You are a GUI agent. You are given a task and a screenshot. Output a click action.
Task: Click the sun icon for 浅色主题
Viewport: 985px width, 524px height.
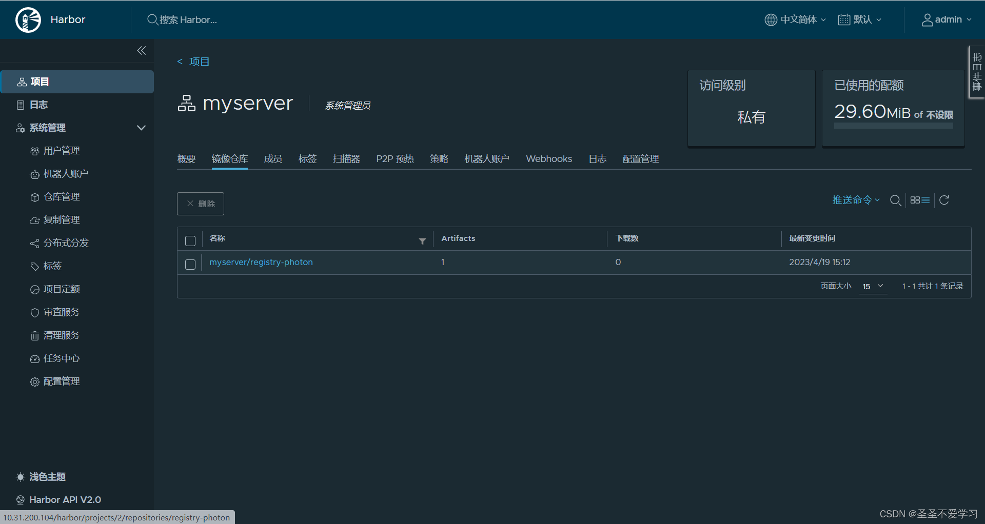pyautogui.click(x=21, y=477)
